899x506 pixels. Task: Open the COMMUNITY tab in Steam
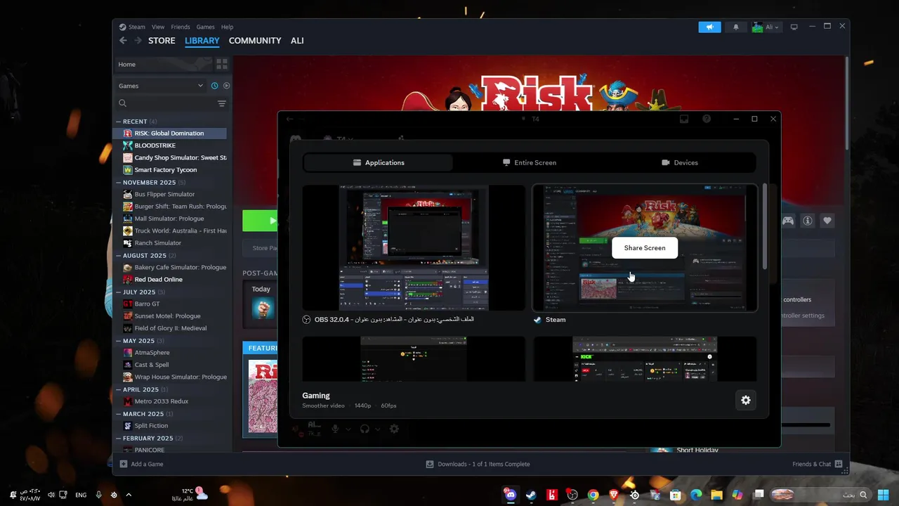(x=255, y=41)
